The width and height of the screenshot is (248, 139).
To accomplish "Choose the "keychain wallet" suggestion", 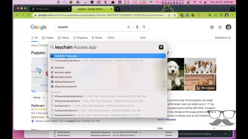I will 63,72.
